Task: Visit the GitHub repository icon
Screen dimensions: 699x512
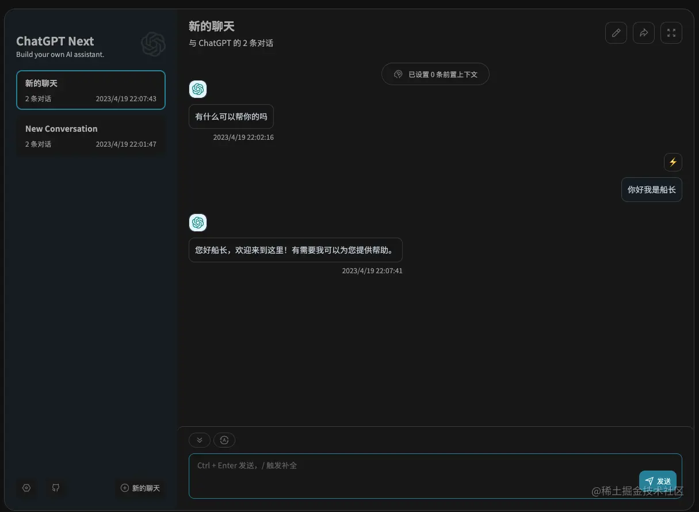Action: click(x=56, y=488)
